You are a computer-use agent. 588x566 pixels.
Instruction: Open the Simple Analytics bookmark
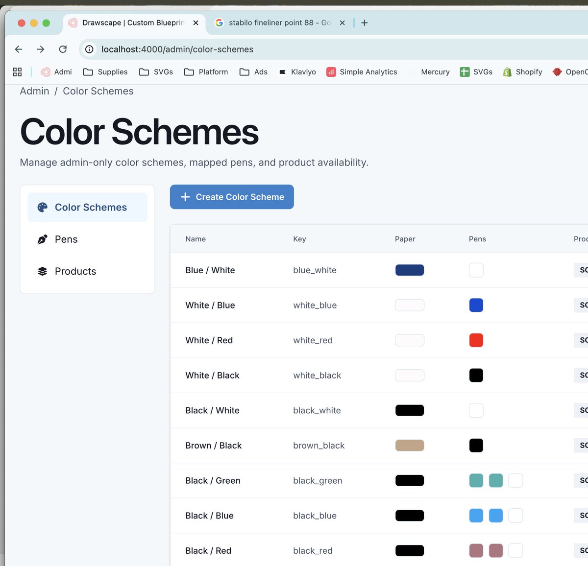(362, 72)
